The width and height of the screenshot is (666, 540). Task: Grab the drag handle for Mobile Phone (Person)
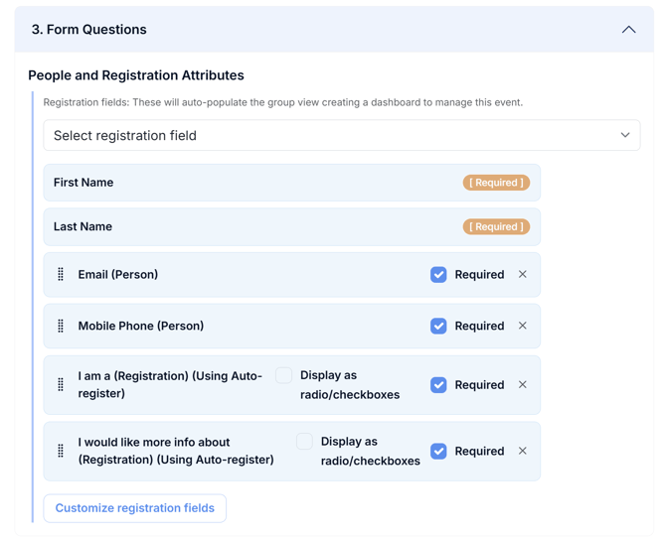tap(61, 326)
